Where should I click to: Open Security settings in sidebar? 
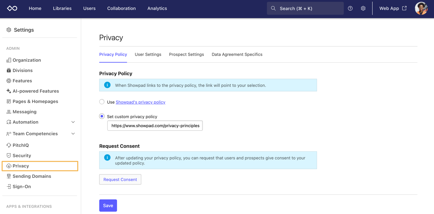(22, 156)
